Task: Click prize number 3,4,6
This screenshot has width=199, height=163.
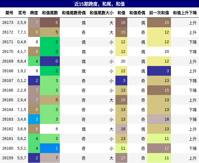Action: [x=22, y=119]
